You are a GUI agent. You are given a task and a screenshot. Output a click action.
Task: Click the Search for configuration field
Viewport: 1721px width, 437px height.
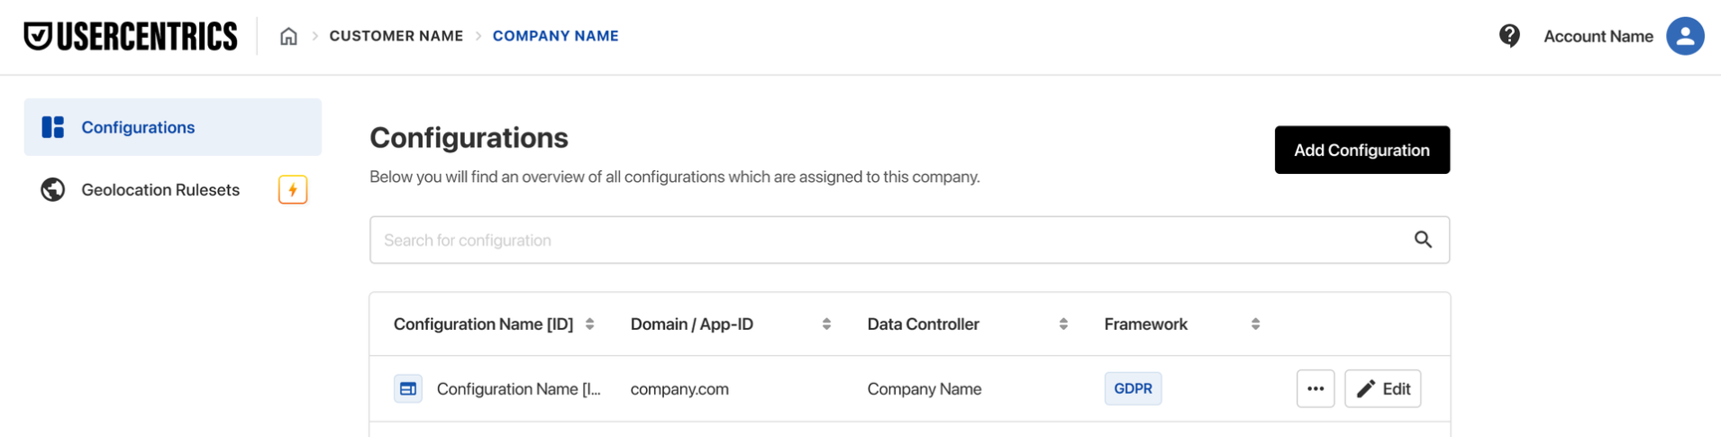click(x=909, y=240)
